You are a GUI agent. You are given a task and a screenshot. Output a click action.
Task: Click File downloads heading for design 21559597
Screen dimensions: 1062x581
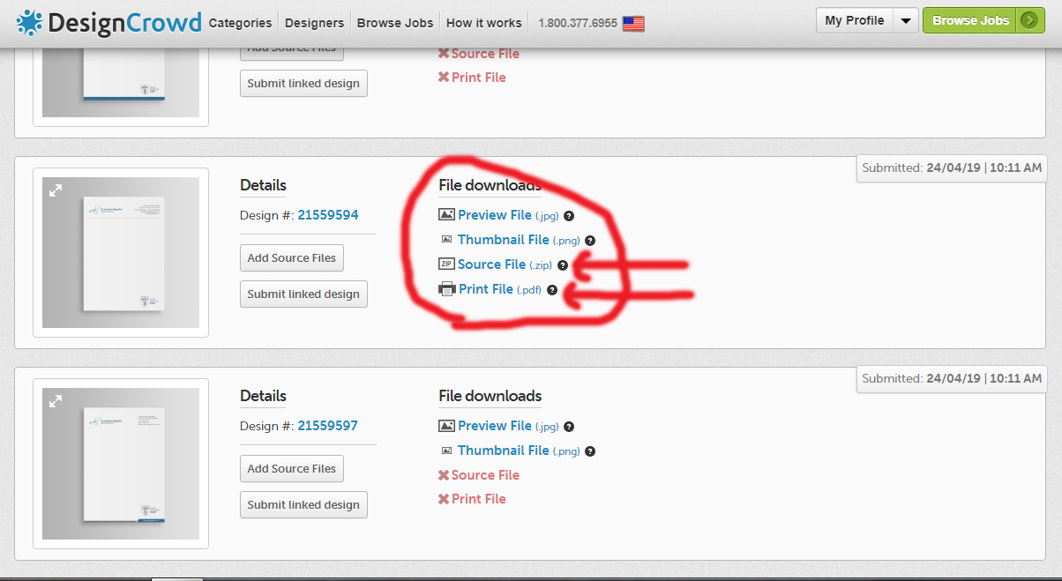(x=490, y=396)
